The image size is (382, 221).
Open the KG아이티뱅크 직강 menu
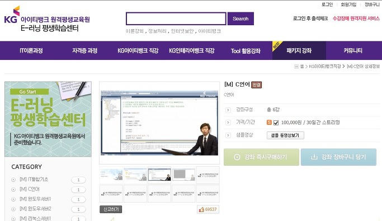coord(138,50)
